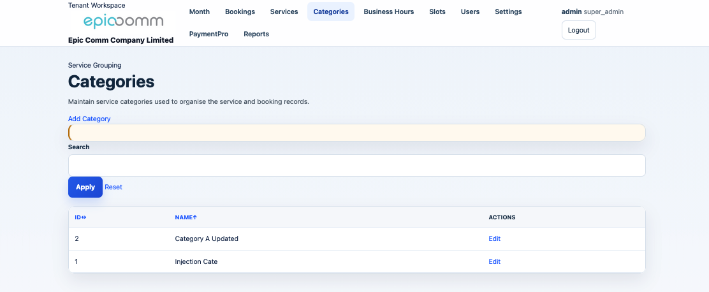Open the PaymentPro section
The height and width of the screenshot is (292, 709).
point(208,34)
